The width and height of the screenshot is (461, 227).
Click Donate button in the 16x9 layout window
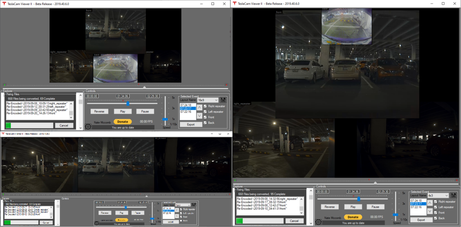(x=123, y=122)
